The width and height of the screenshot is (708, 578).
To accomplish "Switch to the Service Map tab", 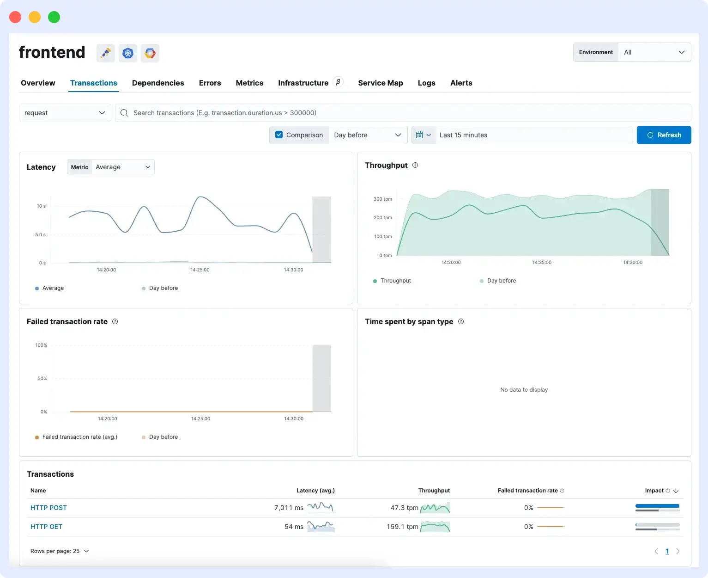I will click(381, 83).
